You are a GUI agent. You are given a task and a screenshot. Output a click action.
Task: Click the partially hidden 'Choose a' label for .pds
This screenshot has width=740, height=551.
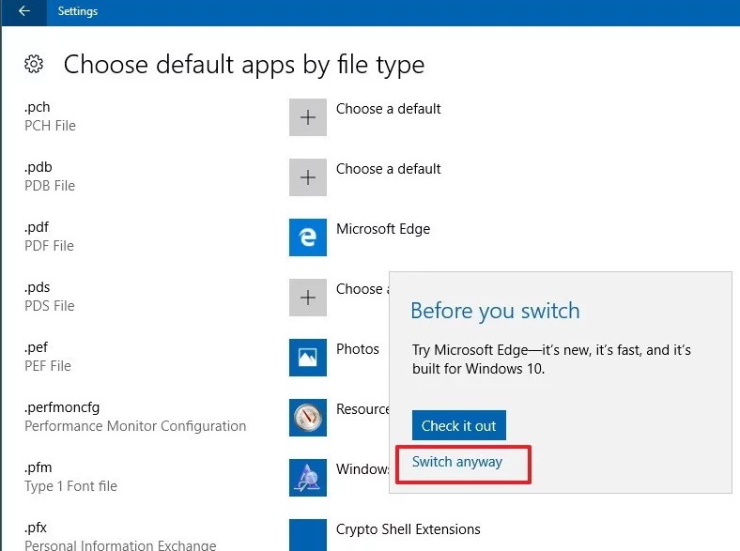[x=360, y=289]
